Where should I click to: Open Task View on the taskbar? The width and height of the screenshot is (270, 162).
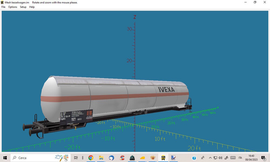tap(76, 158)
